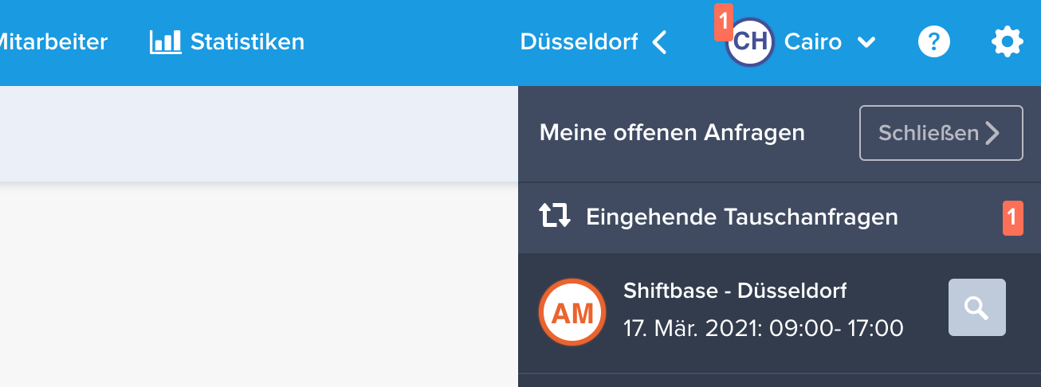The image size is (1041, 387).
Task: Collapse the Düsseldorf location chevron
Action: point(659,41)
